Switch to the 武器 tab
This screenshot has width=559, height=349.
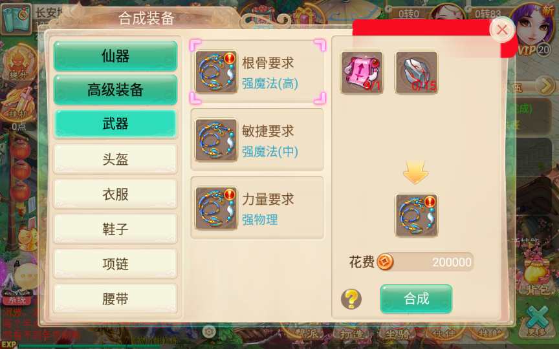pyautogui.click(x=116, y=124)
